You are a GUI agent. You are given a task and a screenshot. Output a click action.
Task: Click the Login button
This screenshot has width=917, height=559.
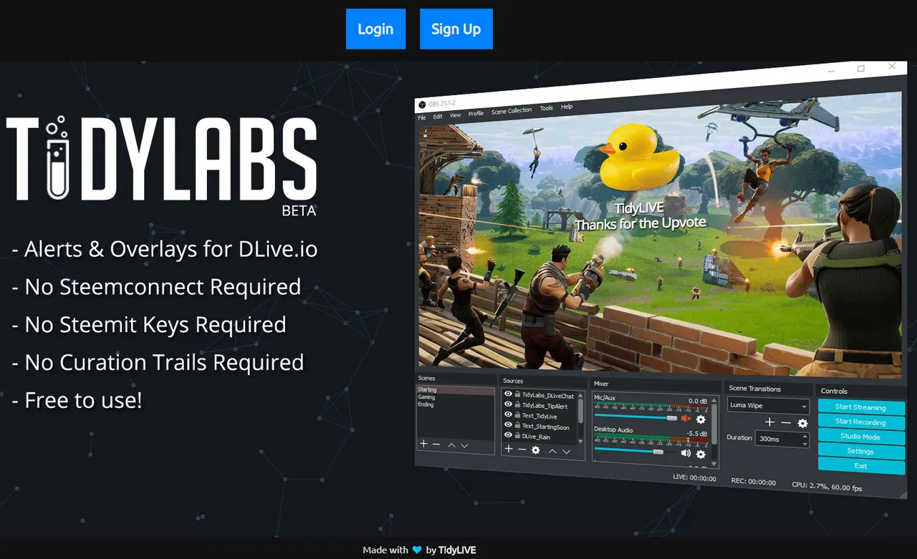[375, 29]
